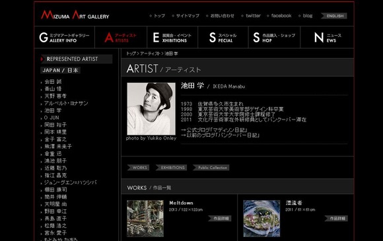
Task: Click アーティスト in the breadcrumb trail
Action: pos(150,53)
